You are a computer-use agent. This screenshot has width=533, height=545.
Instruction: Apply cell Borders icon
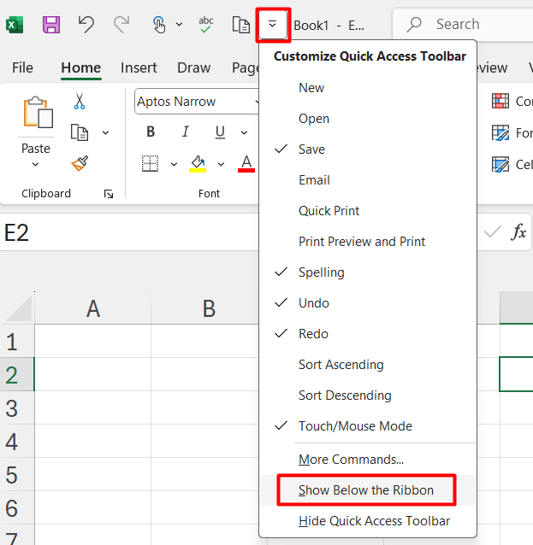click(x=150, y=163)
